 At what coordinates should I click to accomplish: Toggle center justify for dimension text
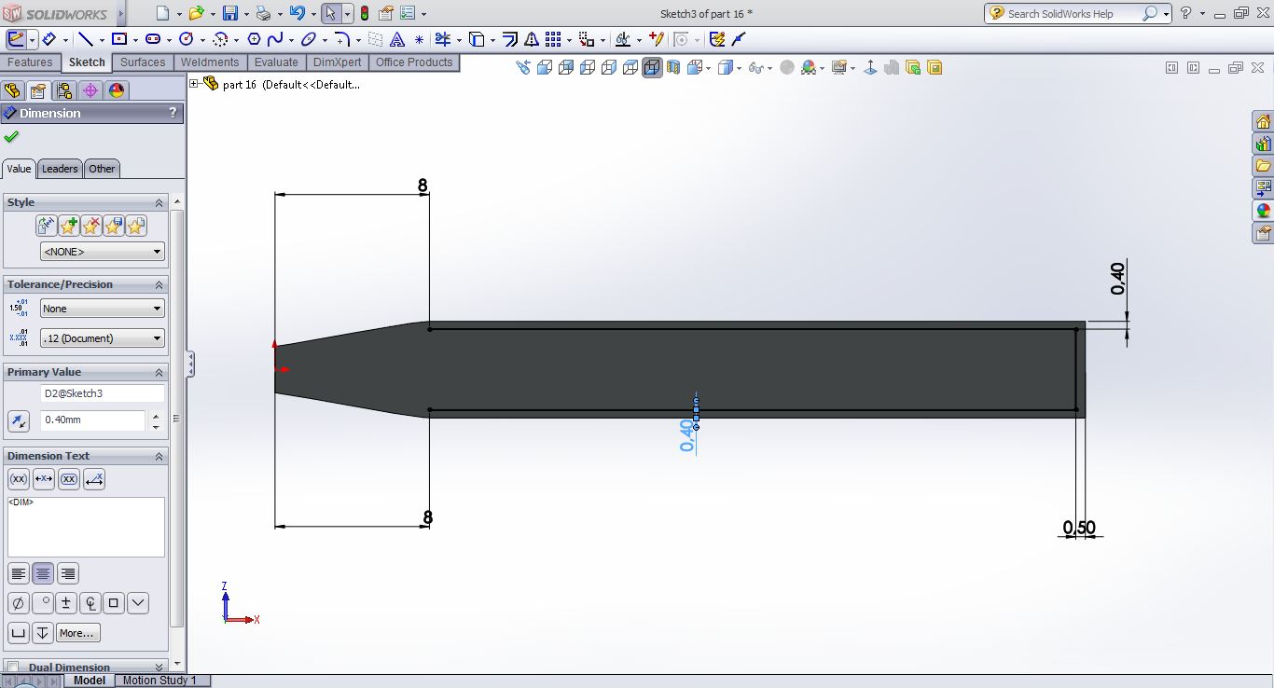pos(43,573)
